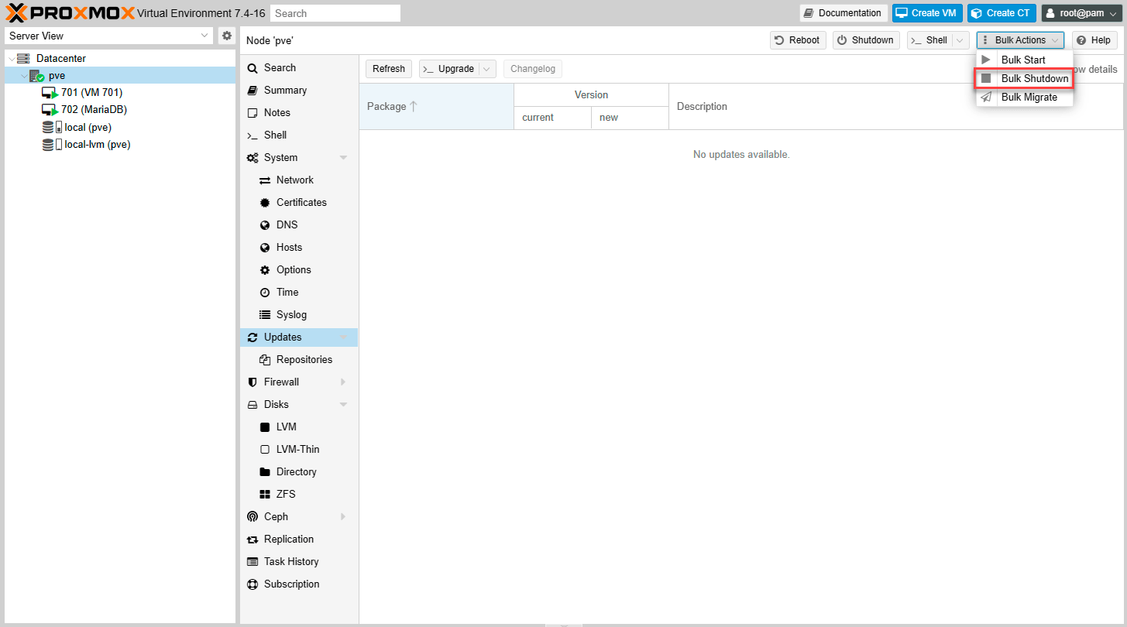Screen dimensions: 1127x627
Task: Click the top Search input field
Action: click(335, 13)
